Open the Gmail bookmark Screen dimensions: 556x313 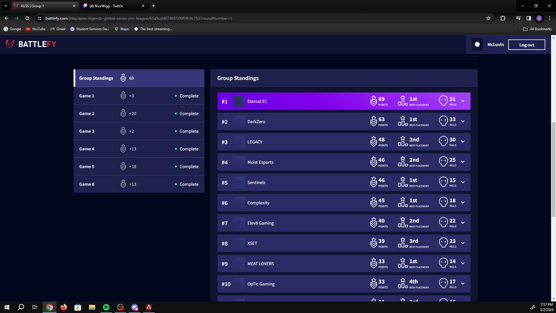[57, 29]
